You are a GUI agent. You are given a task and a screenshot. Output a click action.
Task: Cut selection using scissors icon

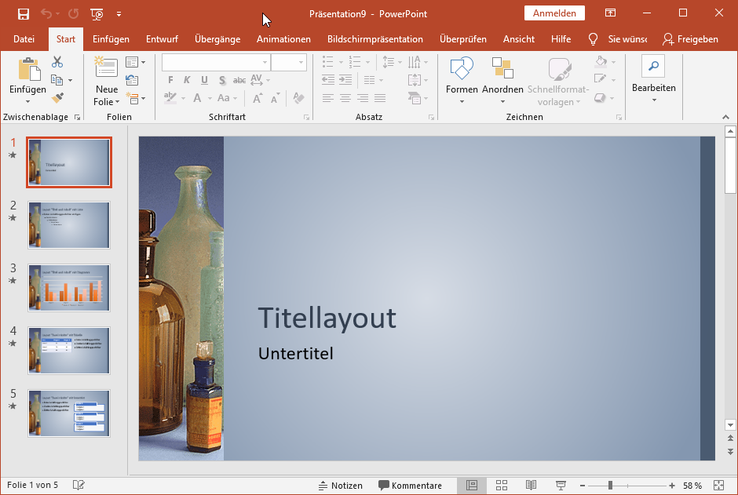pos(57,62)
